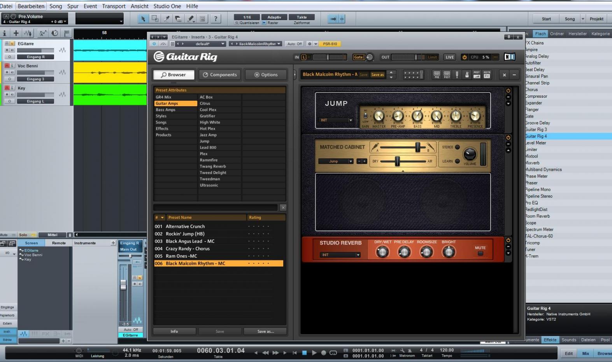612x362 pixels.
Task: Select the Arrow tool in the toolbar
Action: click(x=143, y=19)
